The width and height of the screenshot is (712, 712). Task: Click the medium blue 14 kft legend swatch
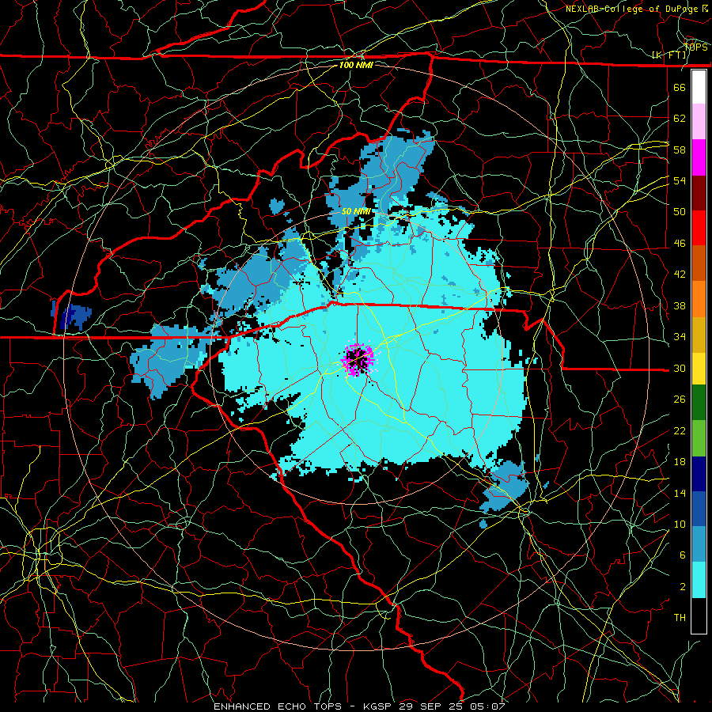(x=699, y=509)
